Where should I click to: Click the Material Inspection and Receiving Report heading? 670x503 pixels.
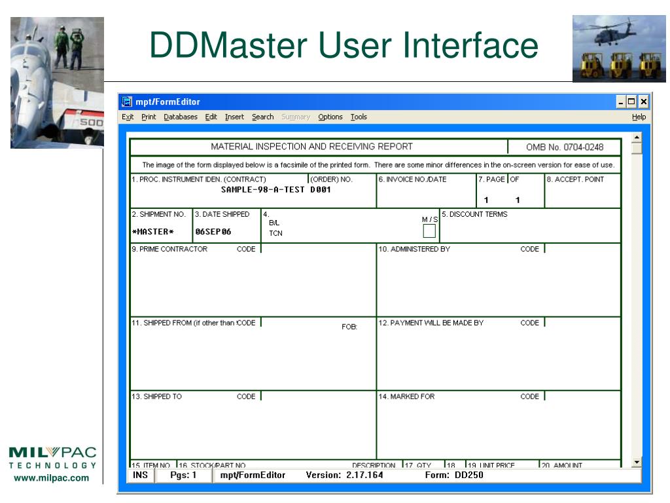[311, 147]
